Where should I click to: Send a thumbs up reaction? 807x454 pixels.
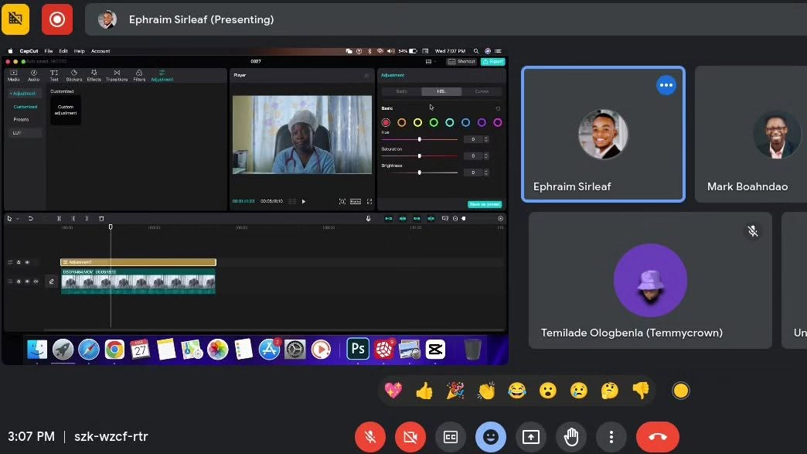click(x=424, y=391)
